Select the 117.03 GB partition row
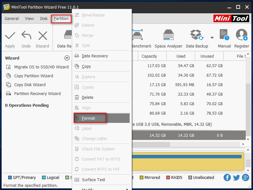 189,66
